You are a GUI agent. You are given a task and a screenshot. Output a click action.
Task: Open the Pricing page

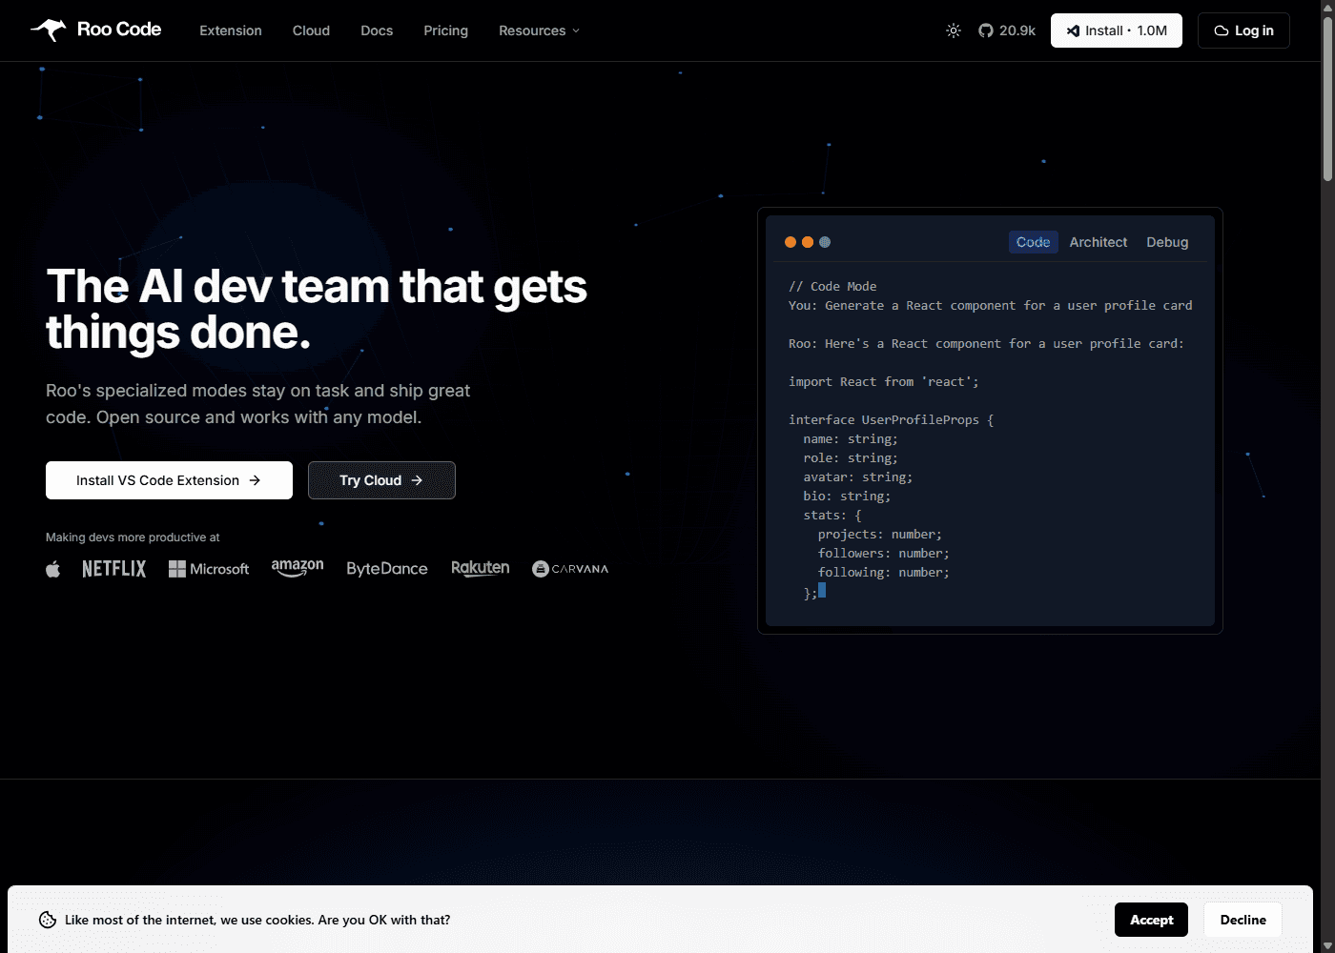[445, 30]
